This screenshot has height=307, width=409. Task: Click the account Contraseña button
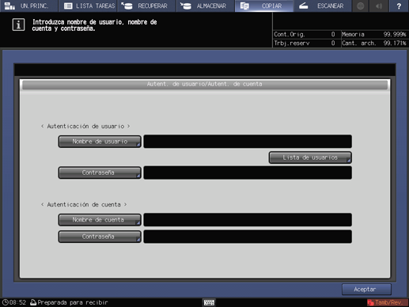pyautogui.click(x=100, y=237)
